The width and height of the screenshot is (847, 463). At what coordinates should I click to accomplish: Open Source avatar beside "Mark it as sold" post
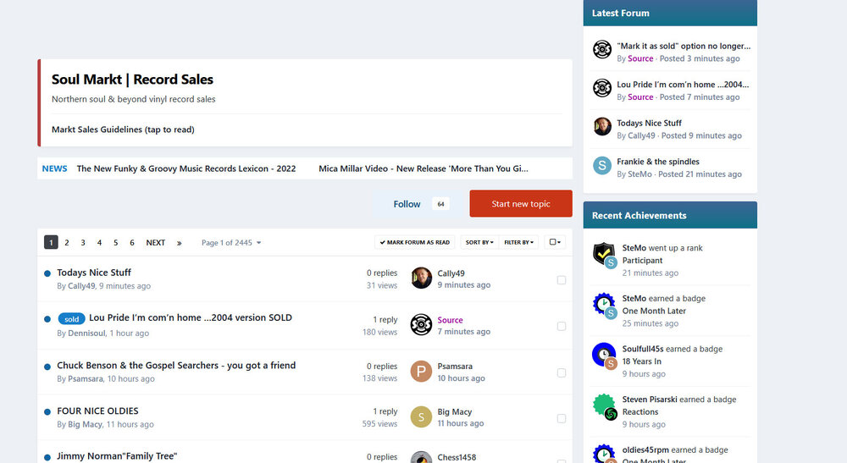(601, 49)
